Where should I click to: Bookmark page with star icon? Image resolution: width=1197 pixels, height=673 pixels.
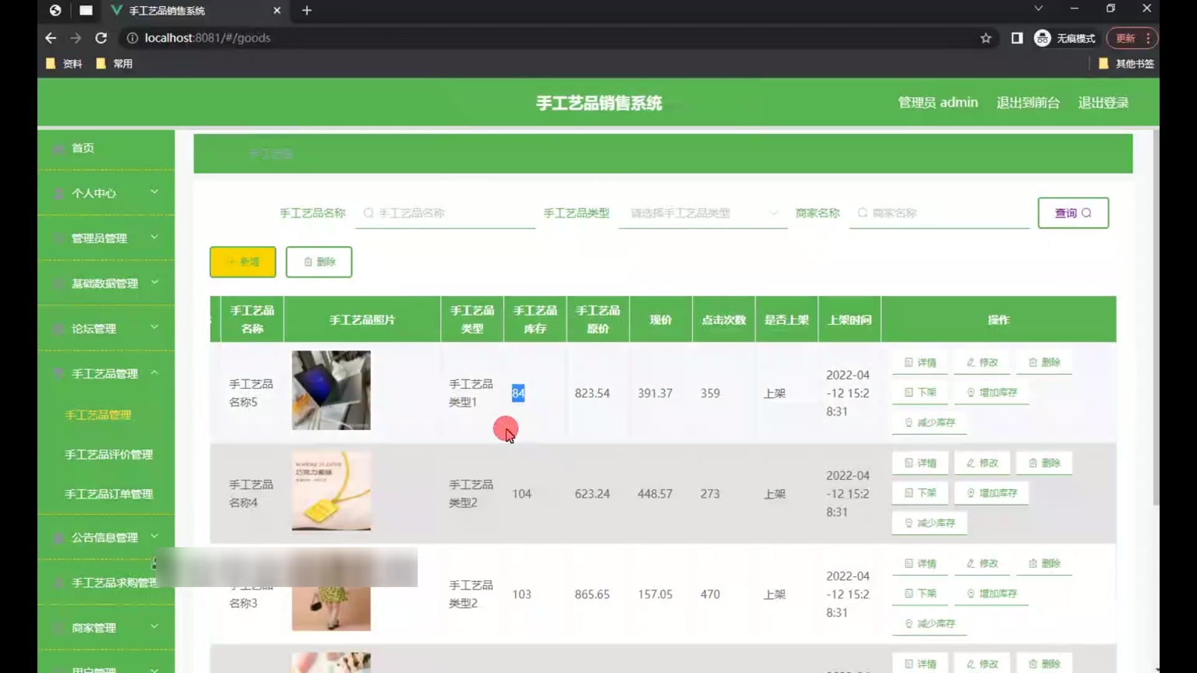coord(986,38)
